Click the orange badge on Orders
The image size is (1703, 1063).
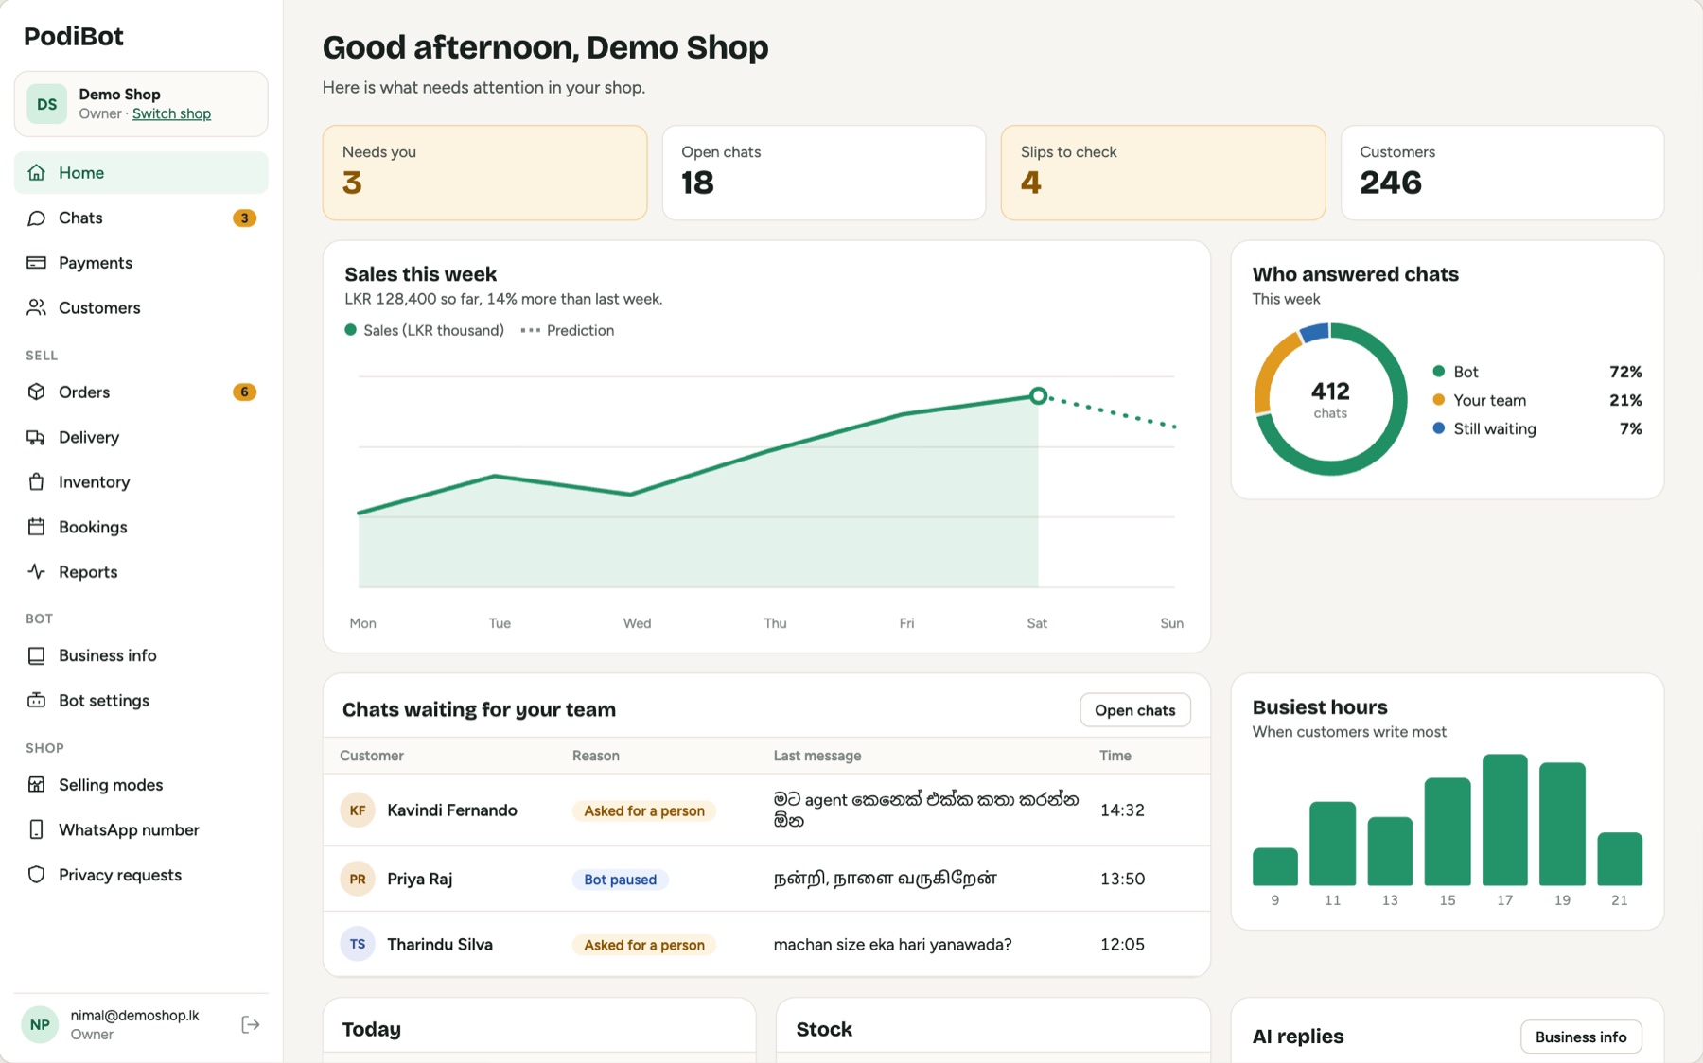244,392
